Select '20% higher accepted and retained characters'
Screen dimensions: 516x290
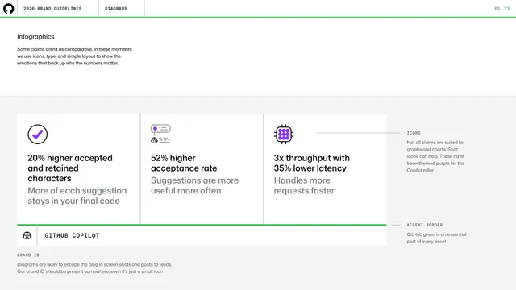pyautogui.click(x=70, y=168)
